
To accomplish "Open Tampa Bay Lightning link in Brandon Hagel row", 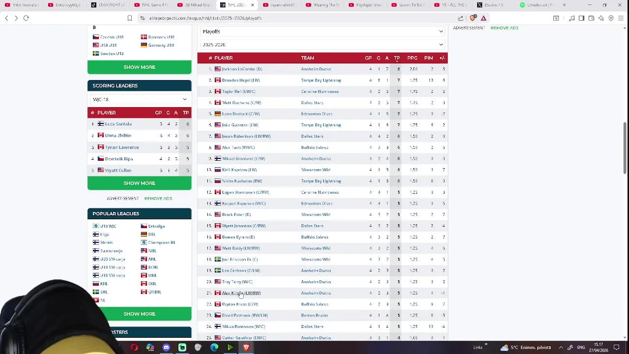I will 321,80.
